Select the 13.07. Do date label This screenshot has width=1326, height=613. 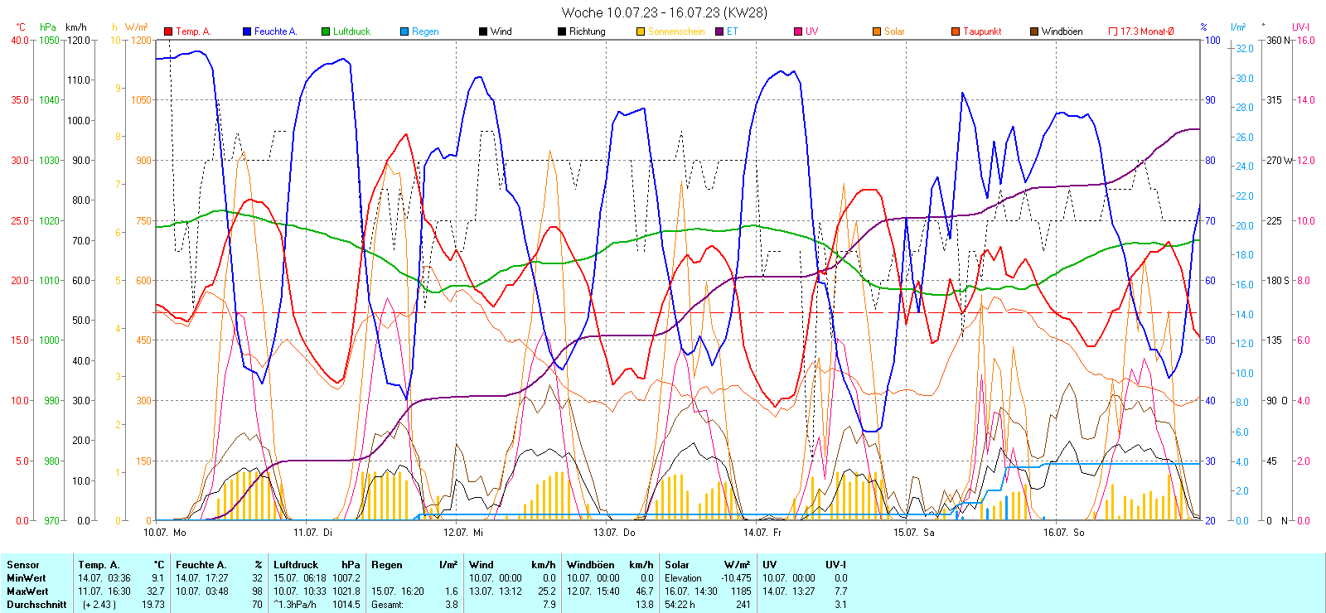(614, 533)
